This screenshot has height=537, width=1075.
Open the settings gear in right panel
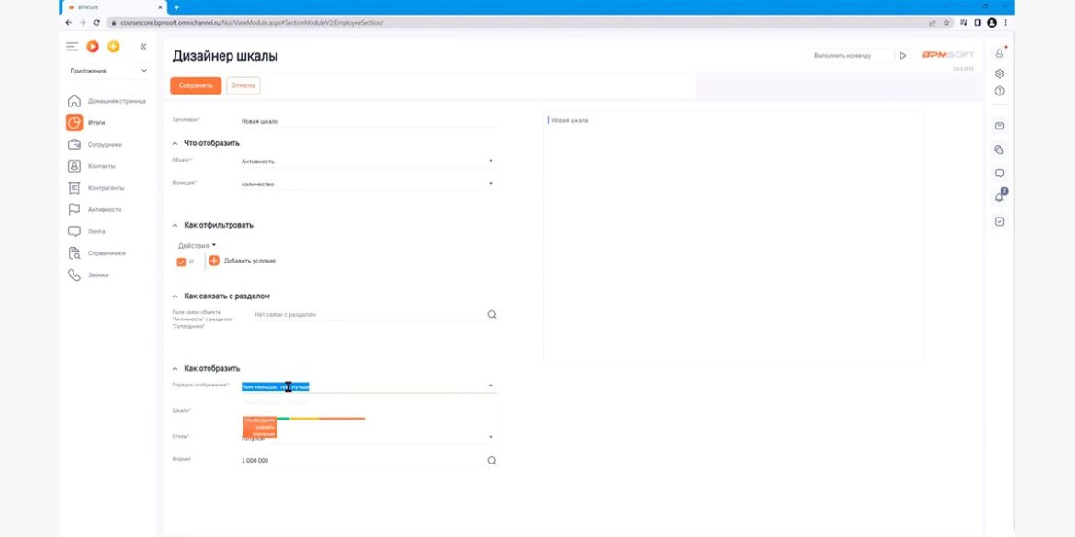[x=1000, y=73]
